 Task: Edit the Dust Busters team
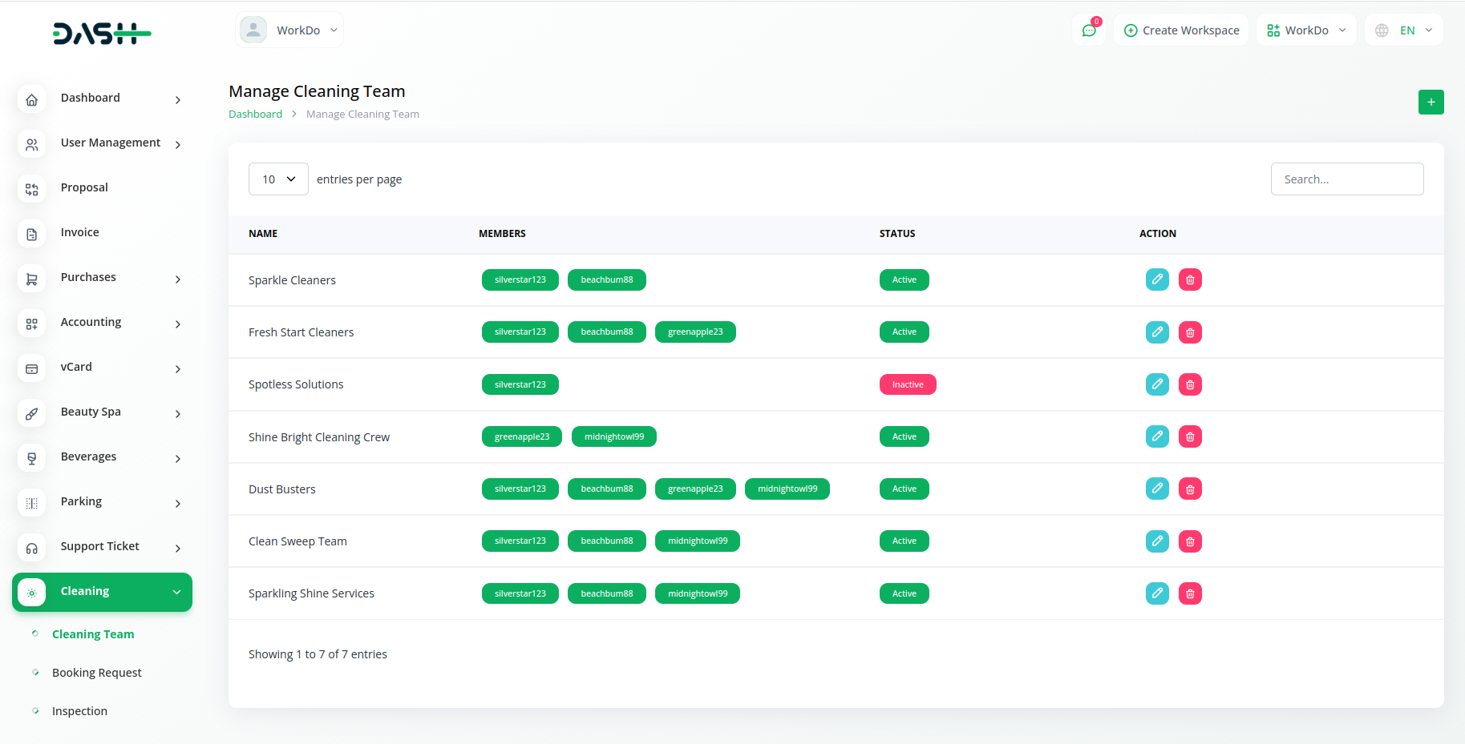1157,489
